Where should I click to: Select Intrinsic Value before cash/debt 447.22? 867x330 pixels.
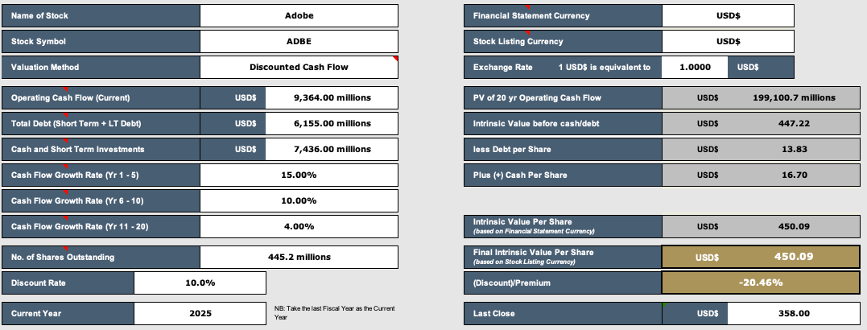click(x=794, y=123)
